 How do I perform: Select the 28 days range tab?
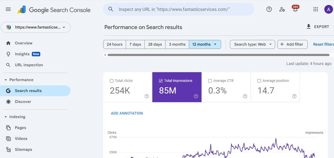click(155, 44)
